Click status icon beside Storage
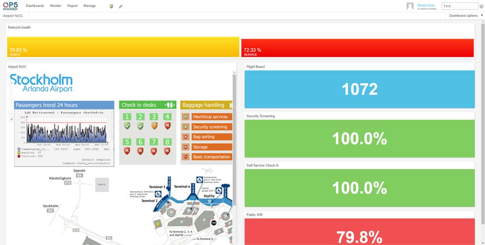 click(186, 147)
